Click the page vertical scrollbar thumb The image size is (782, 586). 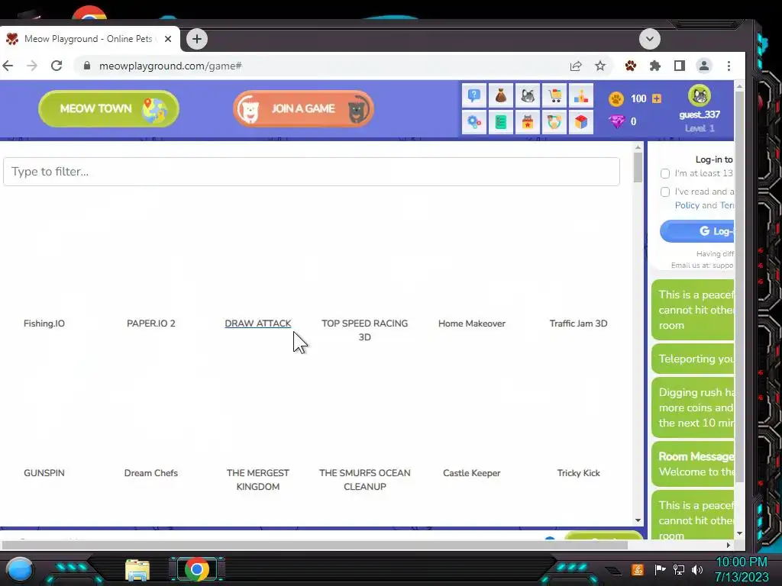(x=739, y=287)
